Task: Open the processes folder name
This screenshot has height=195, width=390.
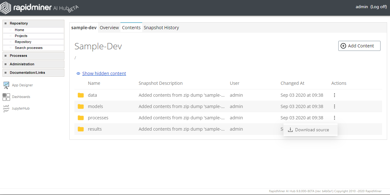Action: [98, 118]
